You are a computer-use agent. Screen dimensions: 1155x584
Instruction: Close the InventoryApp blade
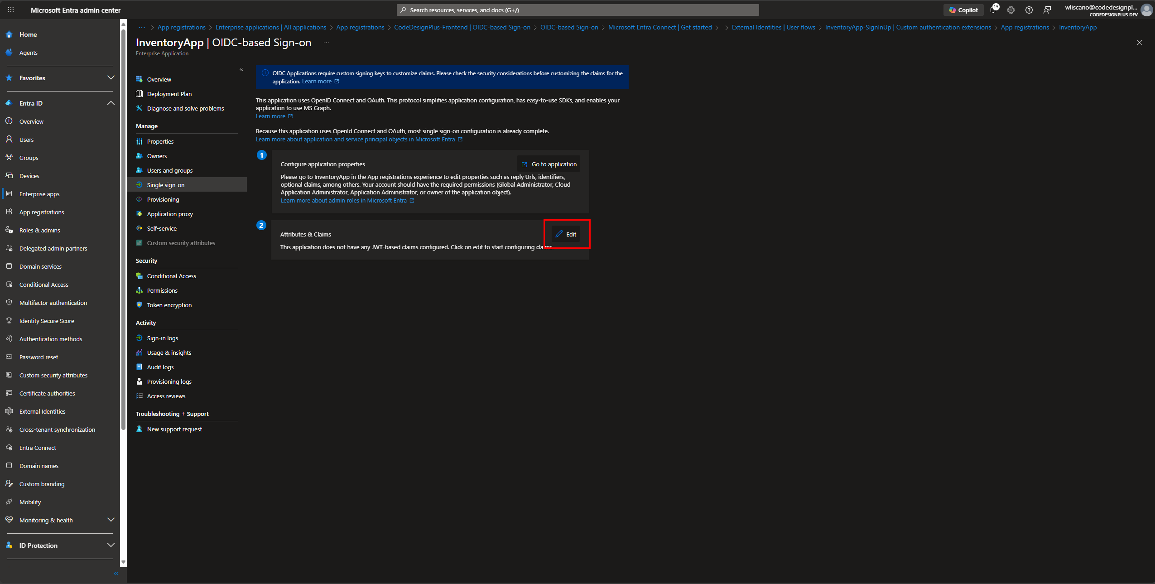(1140, 43)
